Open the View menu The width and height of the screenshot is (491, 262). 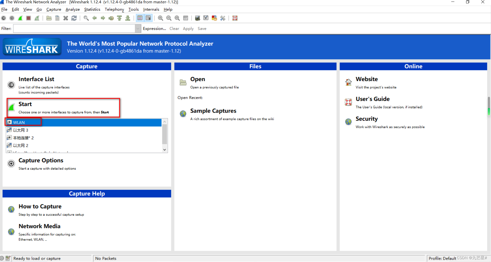click(x=28, y=9)
